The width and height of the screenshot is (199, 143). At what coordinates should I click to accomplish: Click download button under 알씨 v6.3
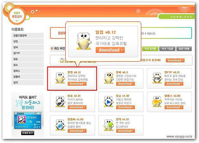(x=125, y=84)
